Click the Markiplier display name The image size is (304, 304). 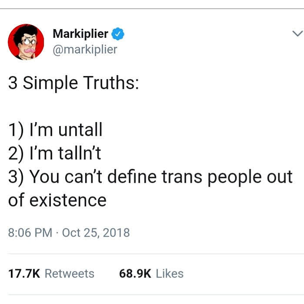pyautogui.click(x=80, y=33)
